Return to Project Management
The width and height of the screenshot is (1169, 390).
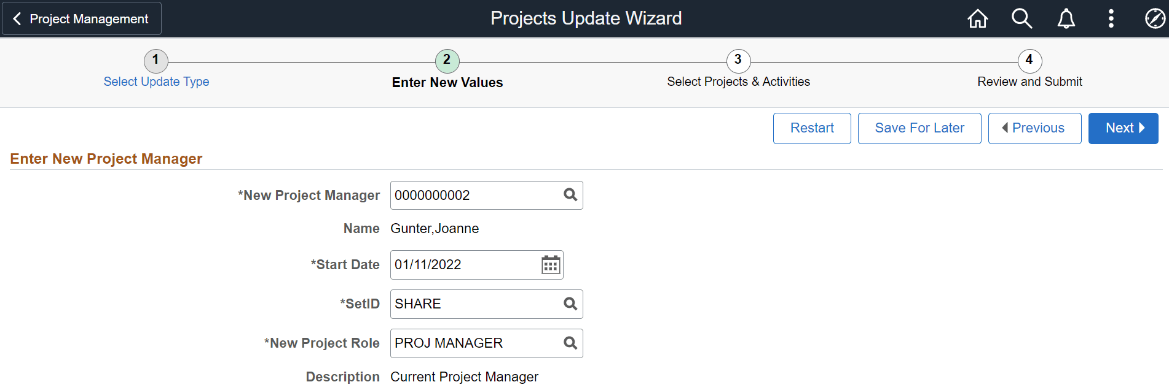(81, 18)
